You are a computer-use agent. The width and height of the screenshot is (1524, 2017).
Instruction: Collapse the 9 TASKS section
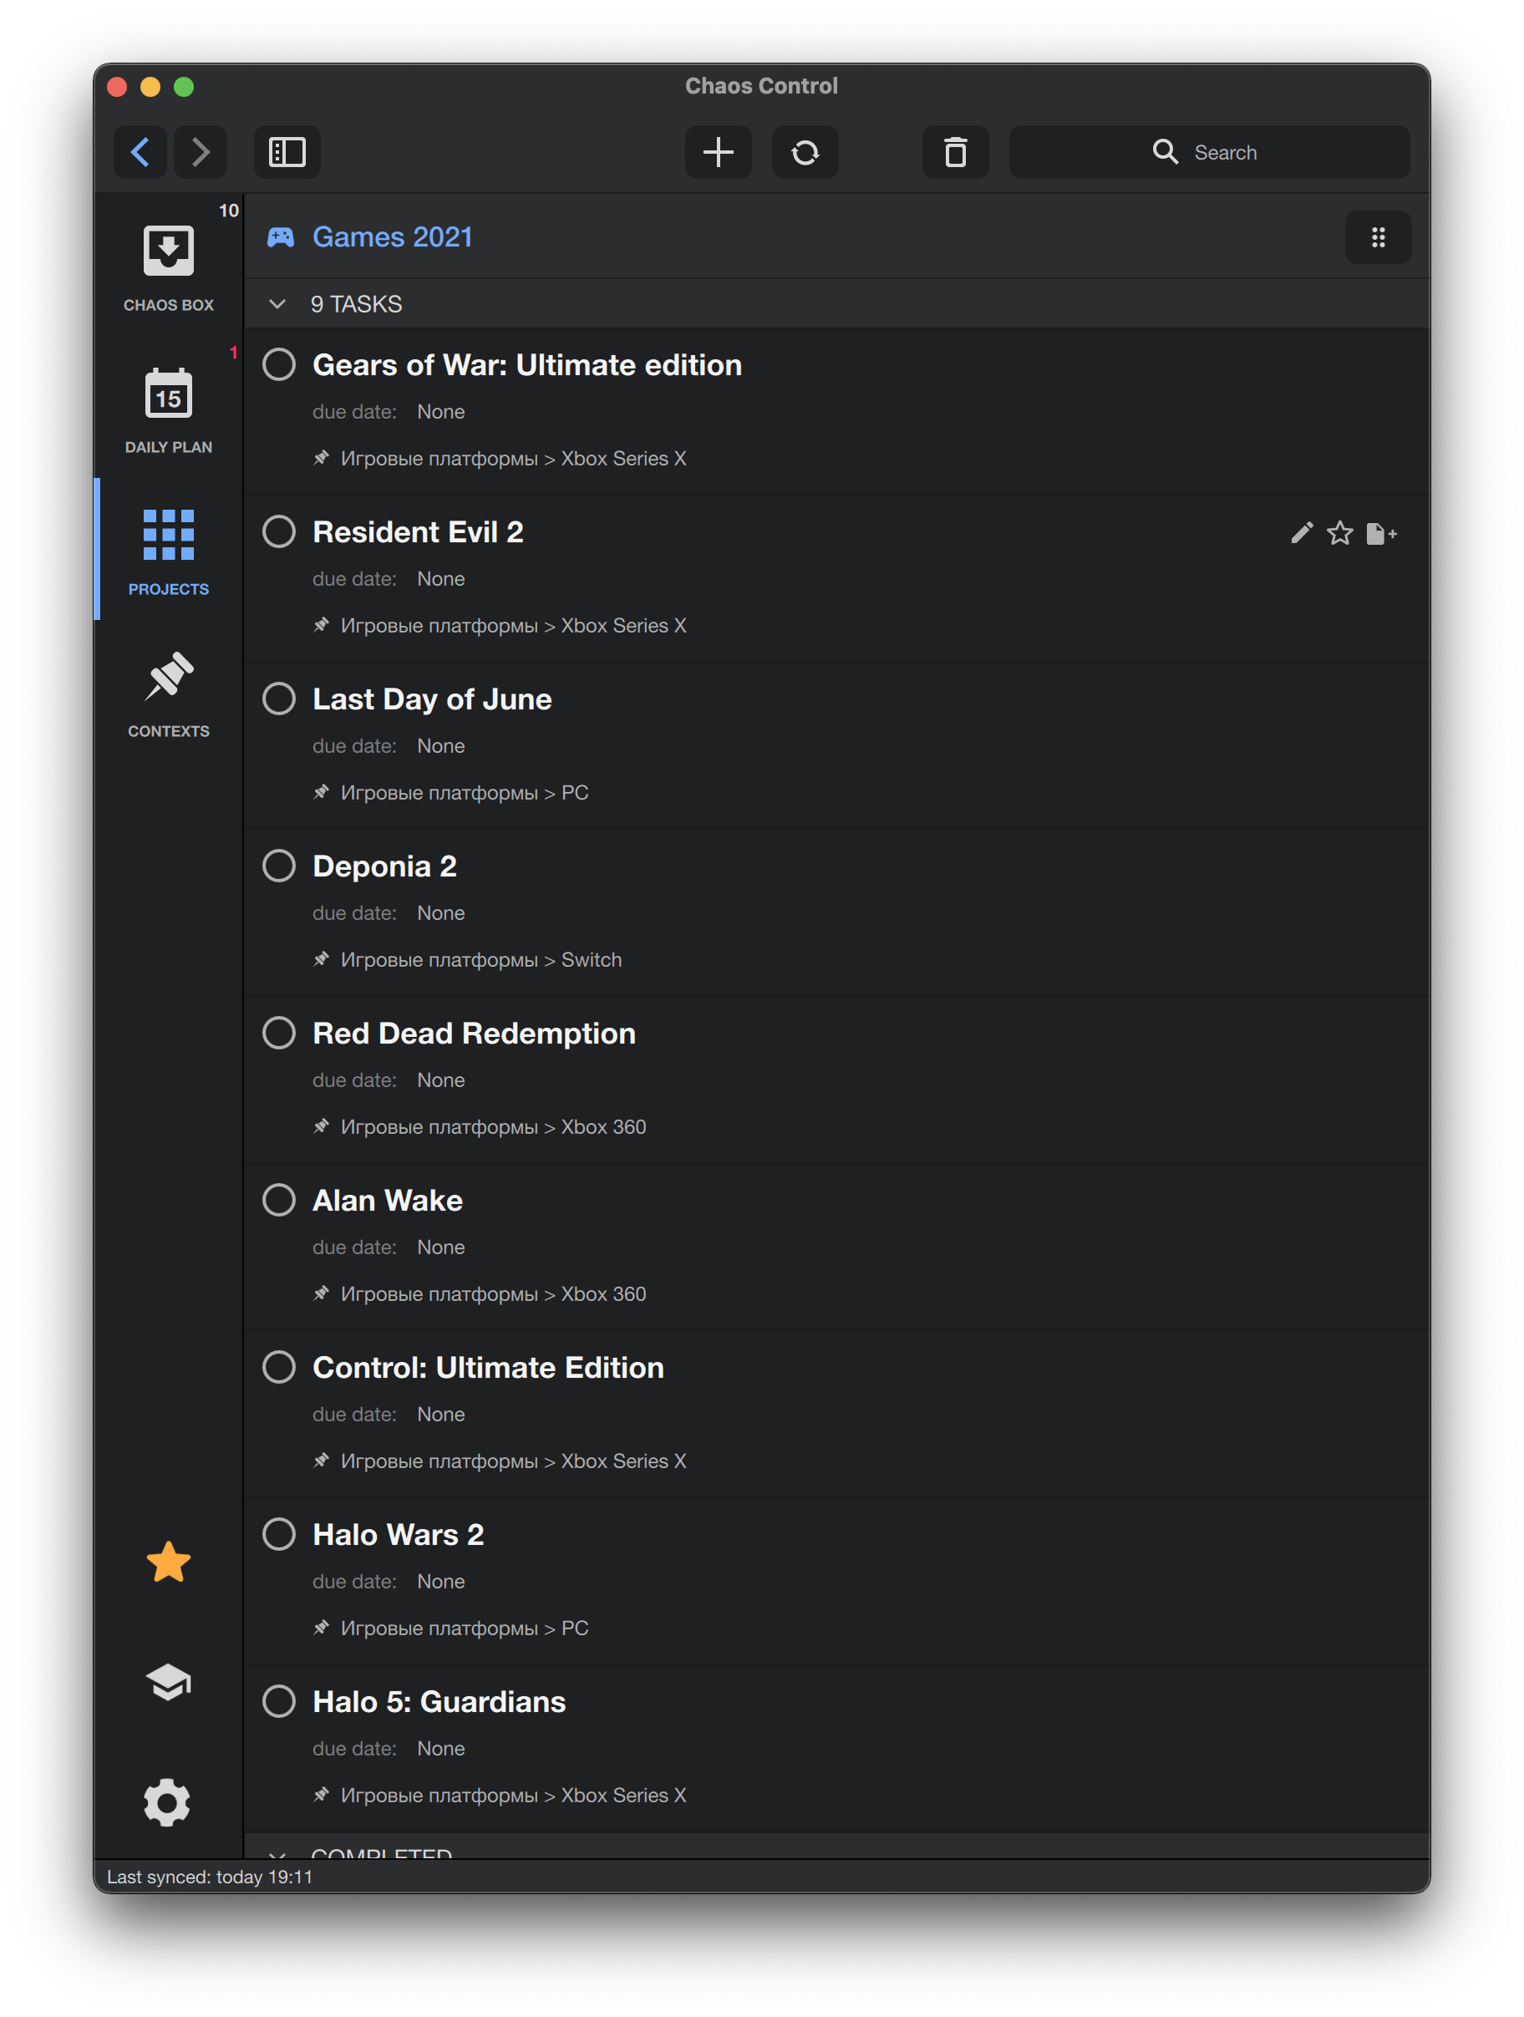click(x=277, y=303)
